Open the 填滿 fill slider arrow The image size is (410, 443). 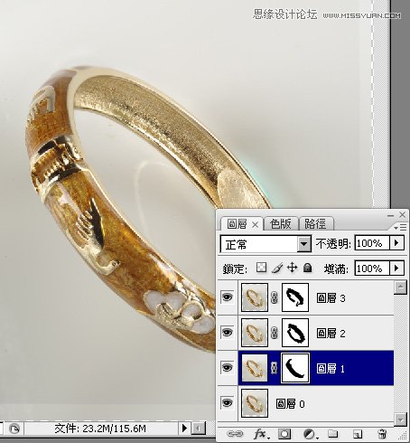[396, 268]
